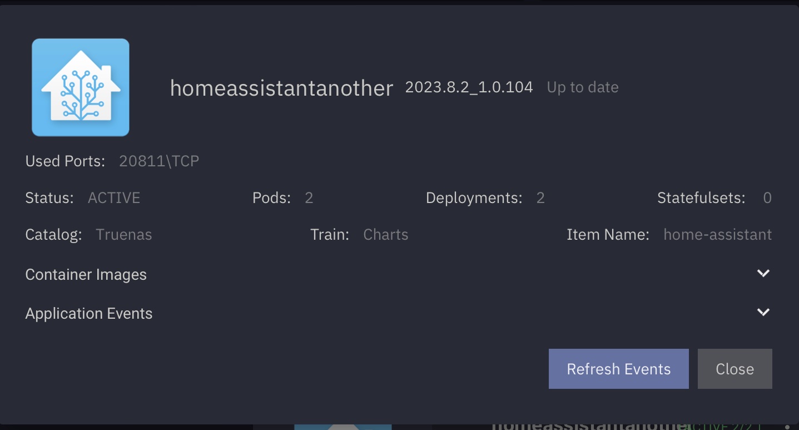Select the Truenas catalog value

pyautogui.click(x=124, y=235)
